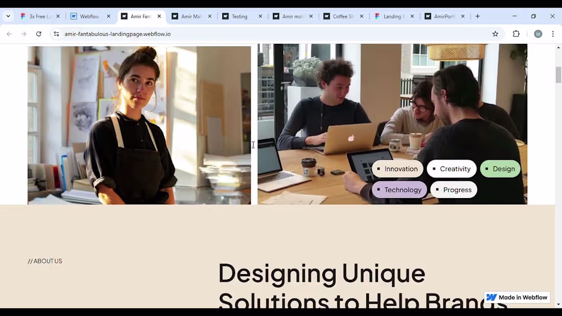The image size is (562, 316).
Task: Close the Webflow tab
Action: [x=108, y=16]
